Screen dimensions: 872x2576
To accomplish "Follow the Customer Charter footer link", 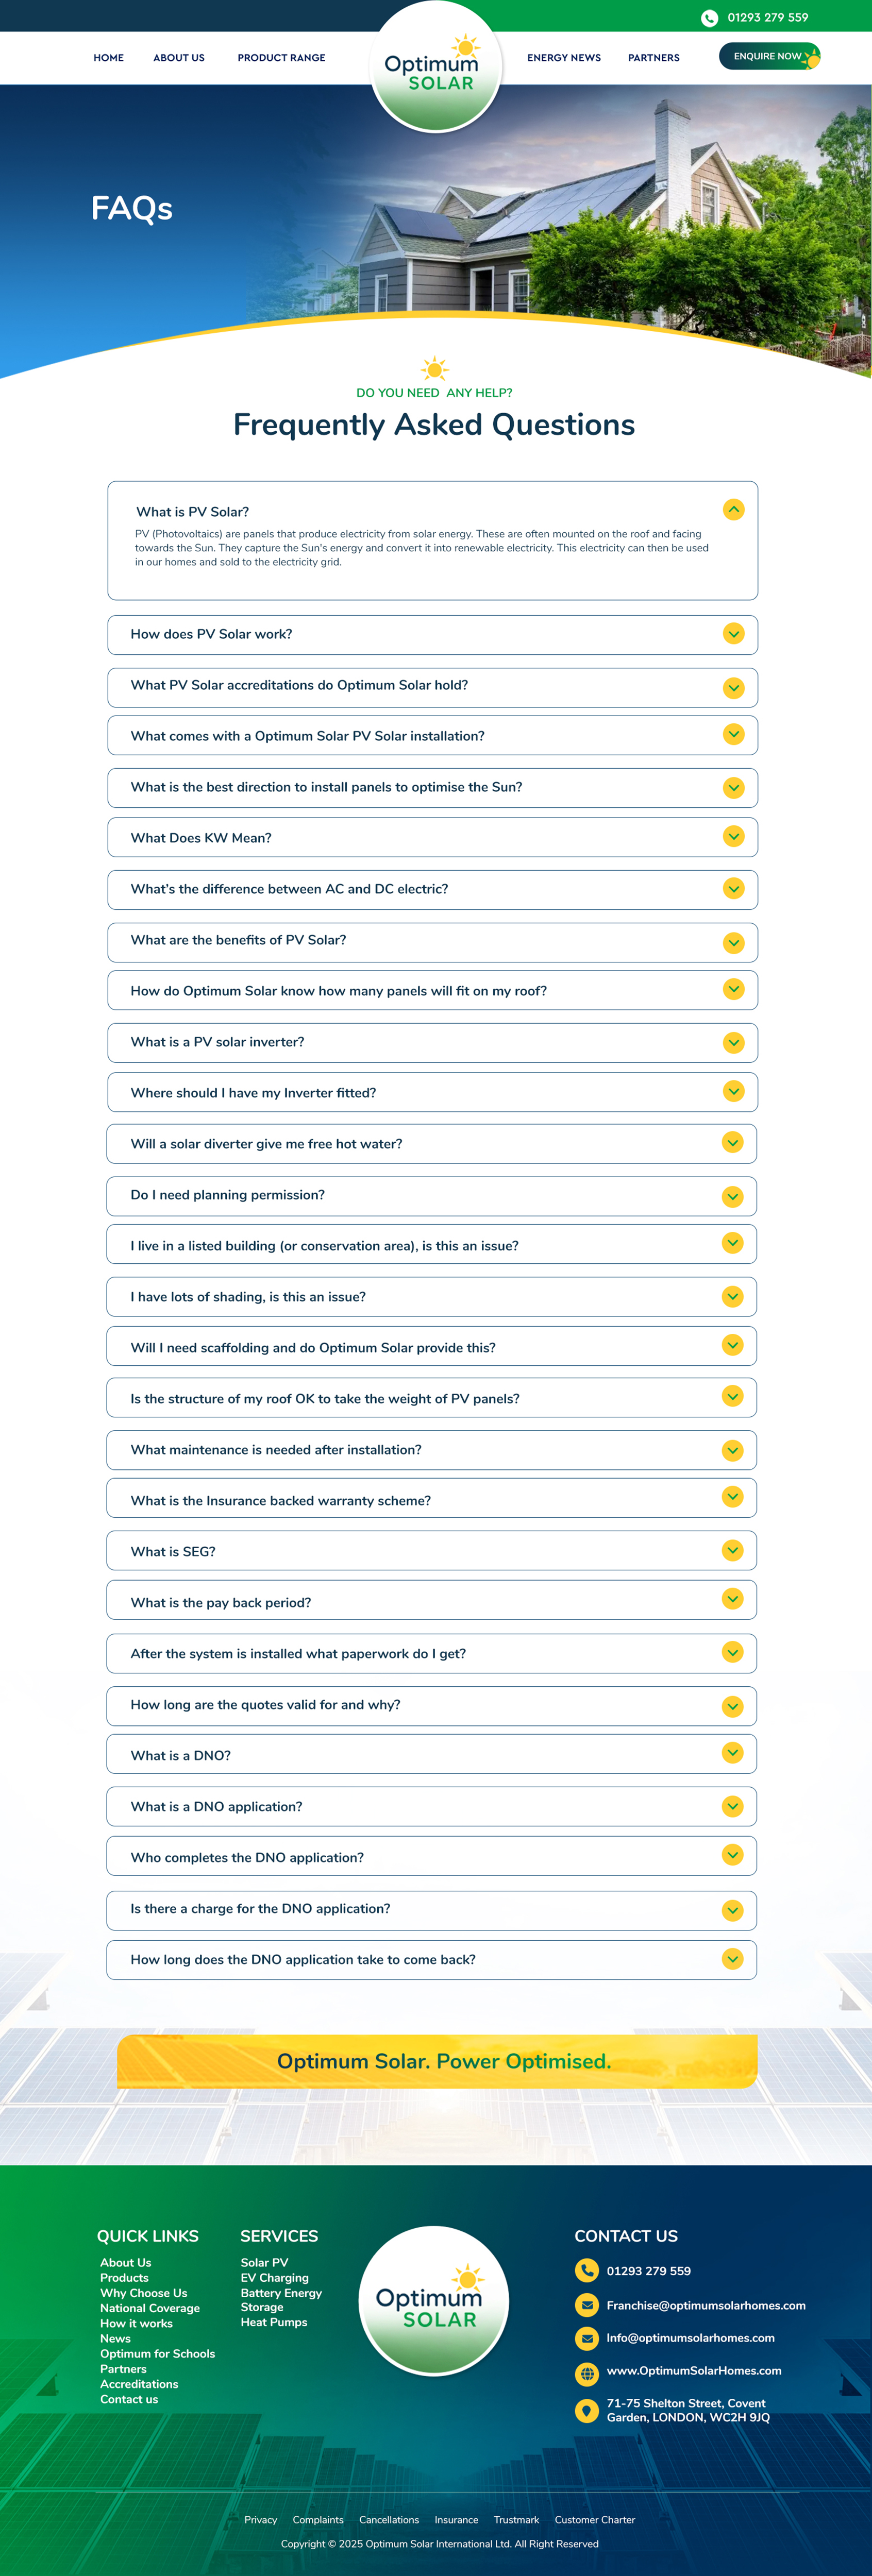I will click(x=595, y=2520).
